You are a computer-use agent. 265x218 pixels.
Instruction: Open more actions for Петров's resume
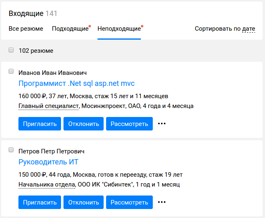point(162,202)
